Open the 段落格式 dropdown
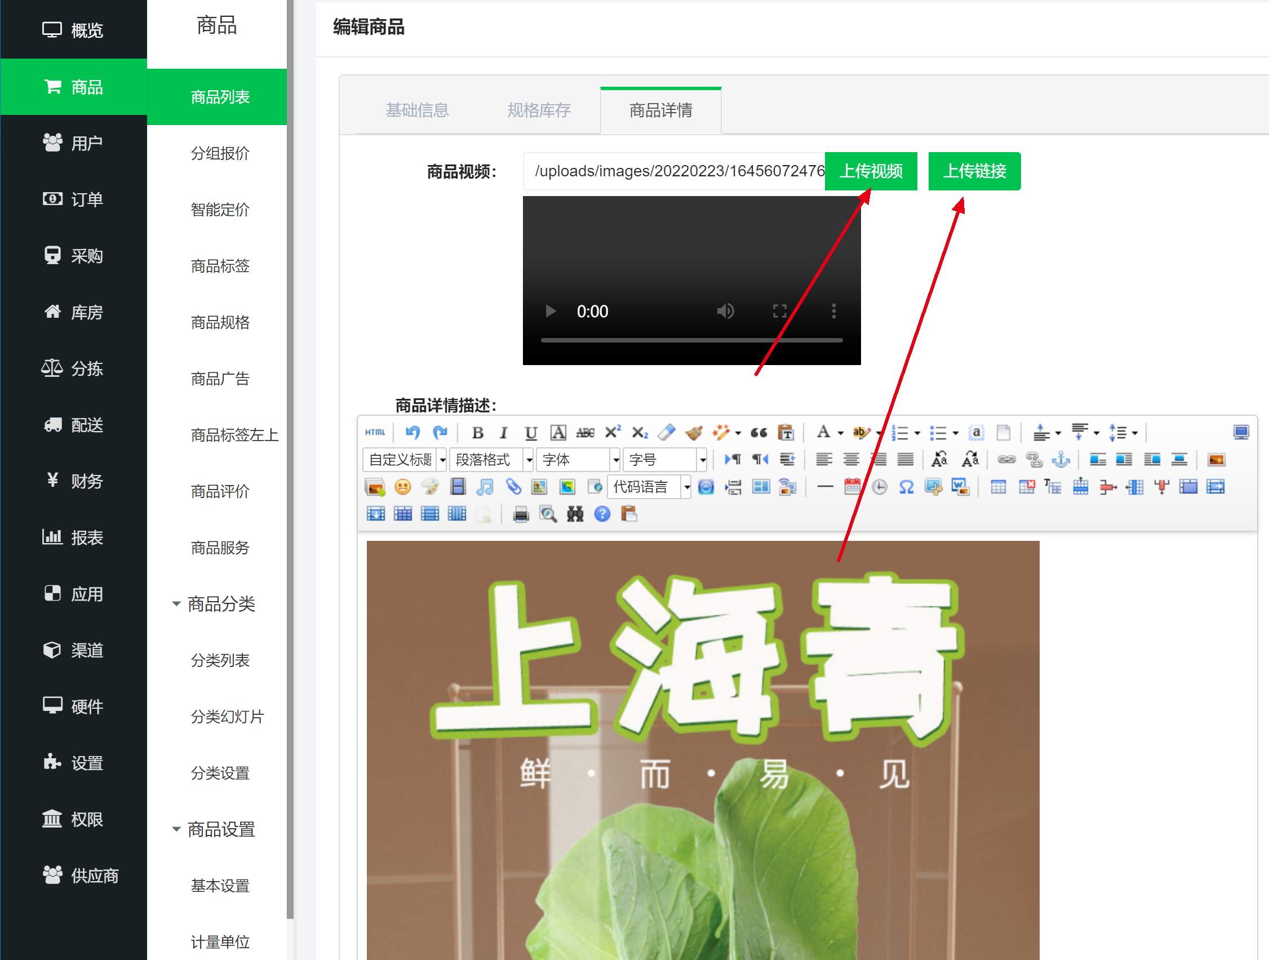This screenshot has height=960, width=1269. pyautogui.click(x=491, y=460)
